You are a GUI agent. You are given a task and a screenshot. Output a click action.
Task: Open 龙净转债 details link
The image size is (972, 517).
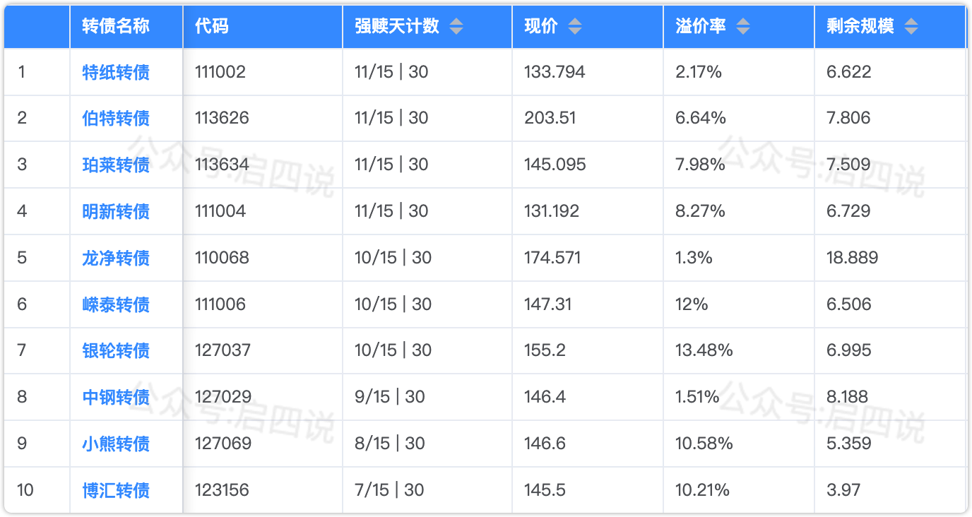116,258
